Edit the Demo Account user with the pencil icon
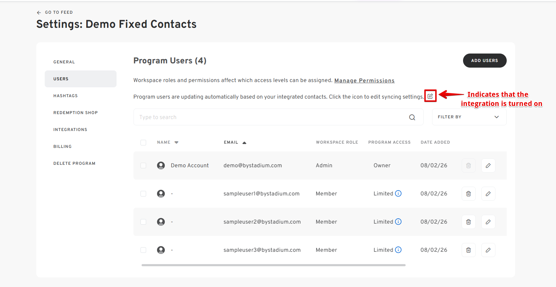Image resolution: width=556 pixels, height=287 pixels. pos(488,166)
